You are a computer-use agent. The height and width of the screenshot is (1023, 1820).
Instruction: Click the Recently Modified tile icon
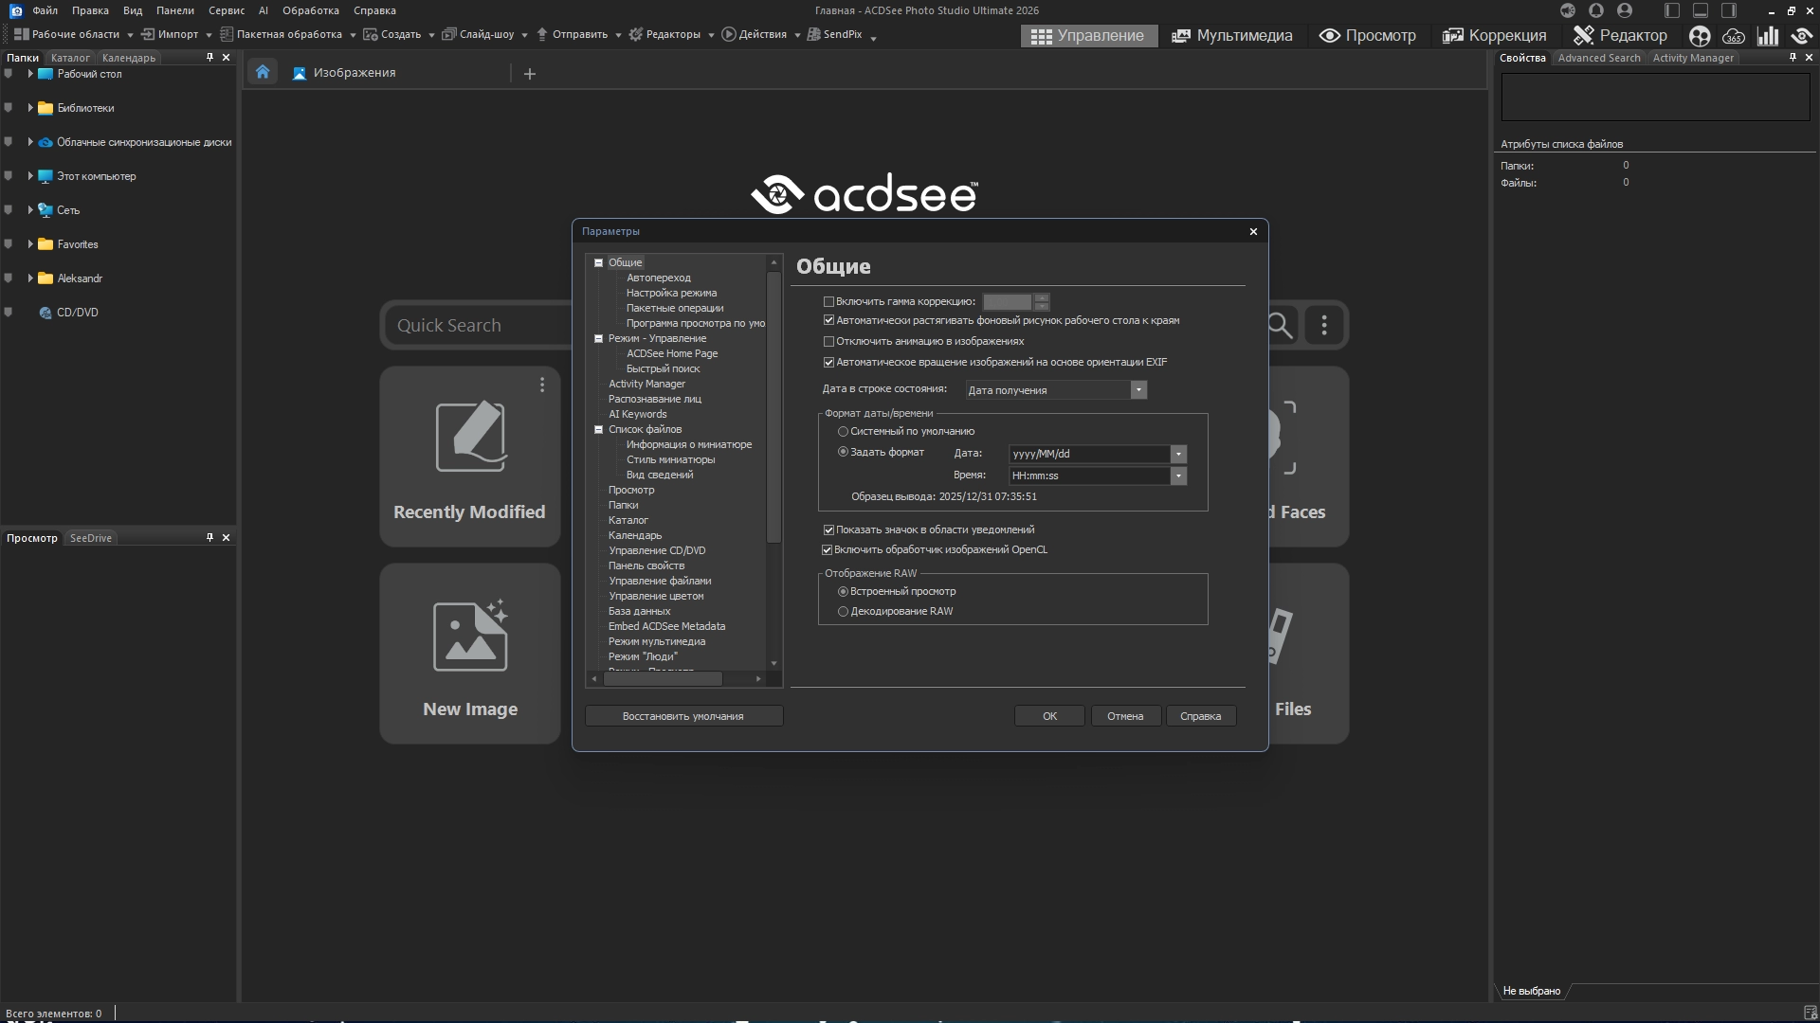click(x=470, y=437)
